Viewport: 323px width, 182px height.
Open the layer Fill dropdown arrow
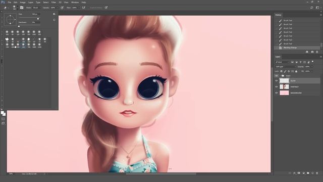click(x=312, y=71)
